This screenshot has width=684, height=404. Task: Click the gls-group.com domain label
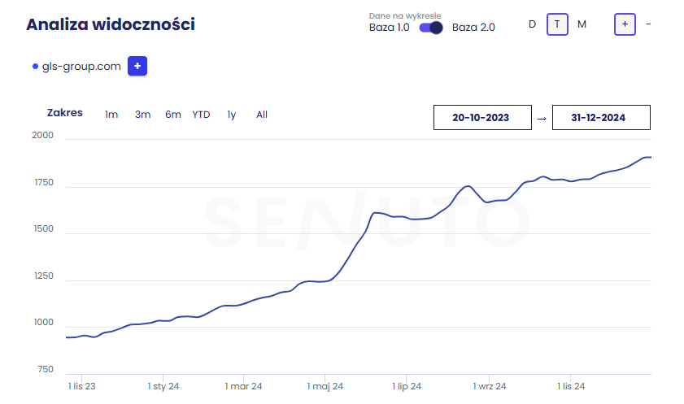pos(81,67)
